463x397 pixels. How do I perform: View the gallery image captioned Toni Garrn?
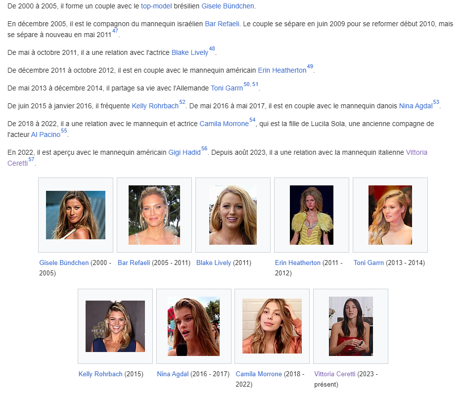click(x=390, y=215)
